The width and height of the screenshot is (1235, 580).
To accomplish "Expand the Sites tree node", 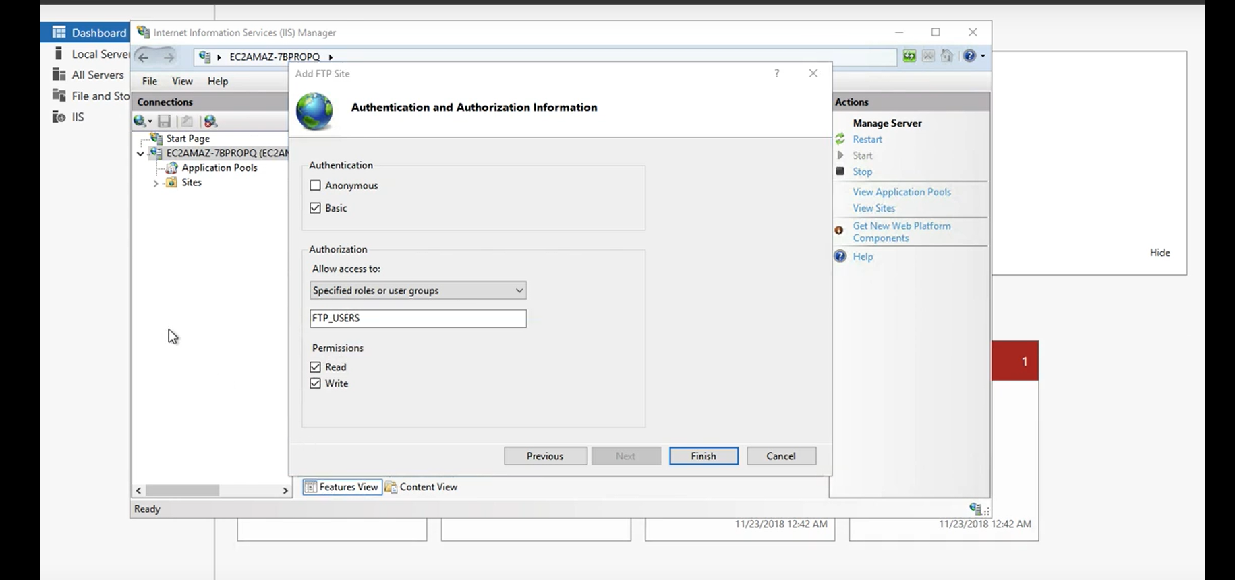I will pos(156,183).
